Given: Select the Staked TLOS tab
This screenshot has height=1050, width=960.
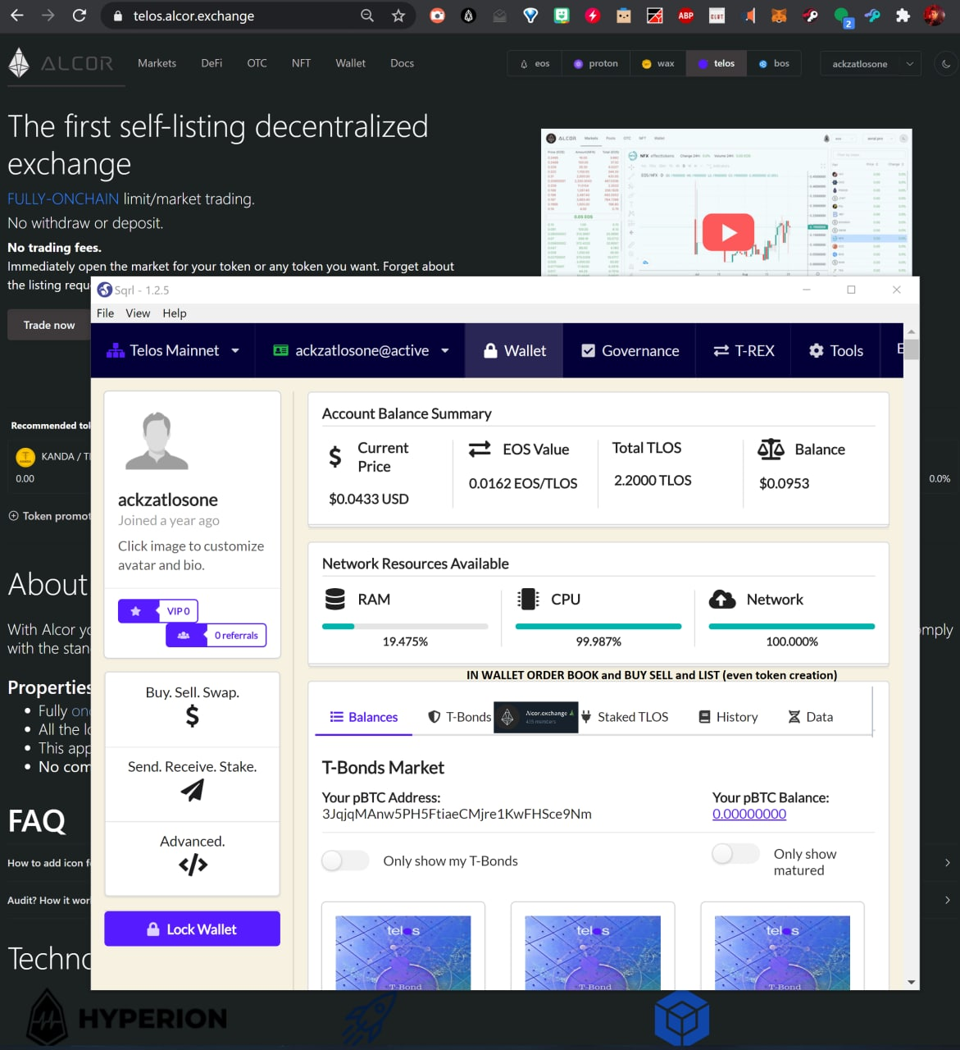Looking at the screenshot, I should (625, 717).
